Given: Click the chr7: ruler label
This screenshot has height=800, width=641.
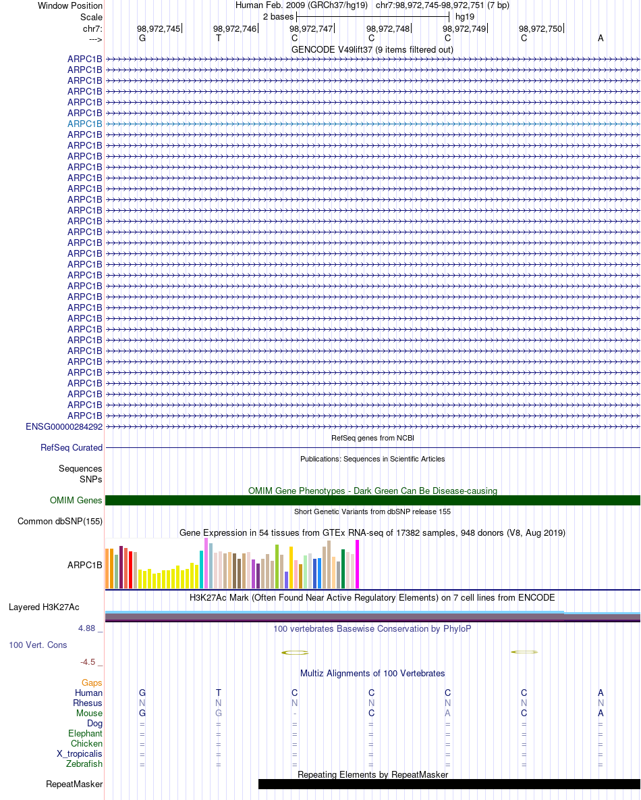Looking at the screenshot, I should pos(92,28).
